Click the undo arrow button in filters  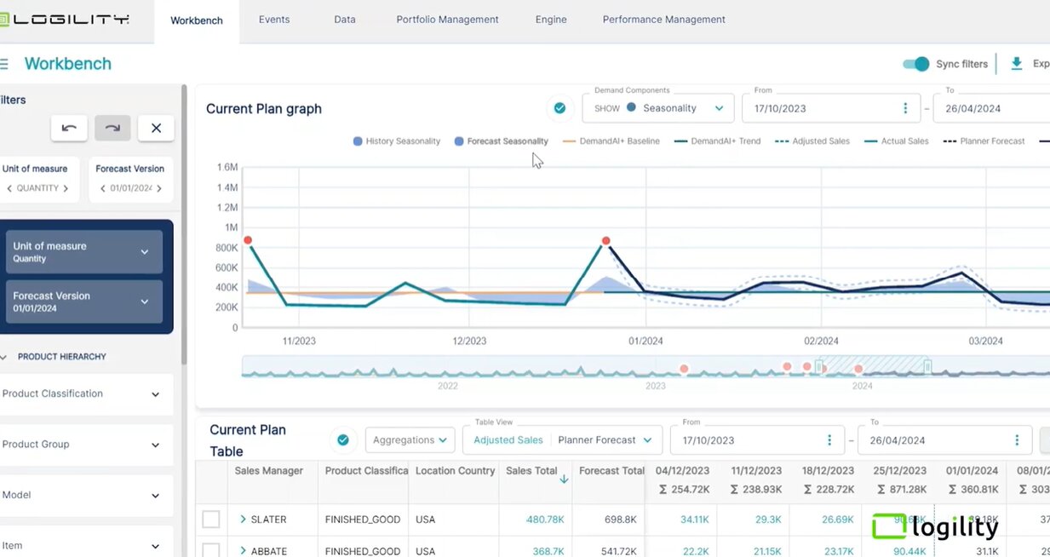click(69, 128)
